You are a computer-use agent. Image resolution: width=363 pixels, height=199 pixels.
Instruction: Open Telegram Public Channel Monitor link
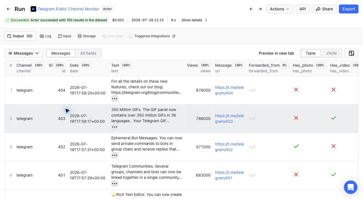click(68, 9)
